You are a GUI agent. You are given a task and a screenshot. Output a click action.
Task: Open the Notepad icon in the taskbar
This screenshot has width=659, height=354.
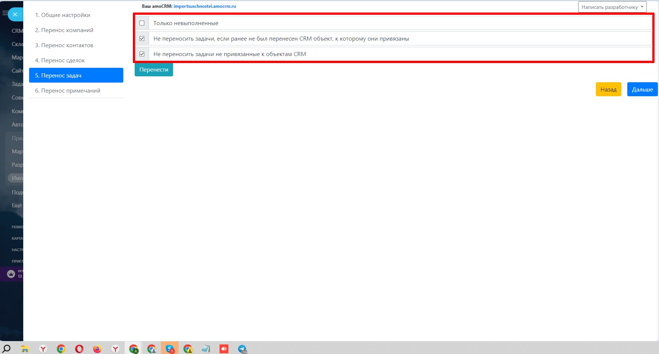point(206,348)
